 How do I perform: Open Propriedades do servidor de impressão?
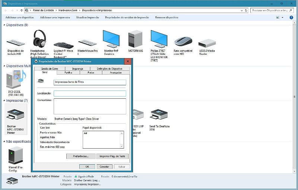127,18
